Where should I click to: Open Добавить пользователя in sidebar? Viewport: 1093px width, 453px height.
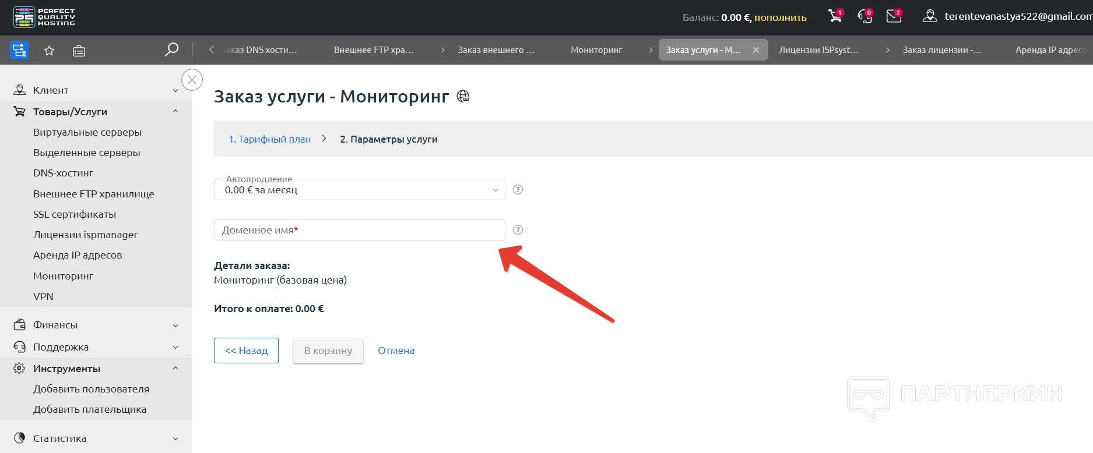click(x=92, y=389)
